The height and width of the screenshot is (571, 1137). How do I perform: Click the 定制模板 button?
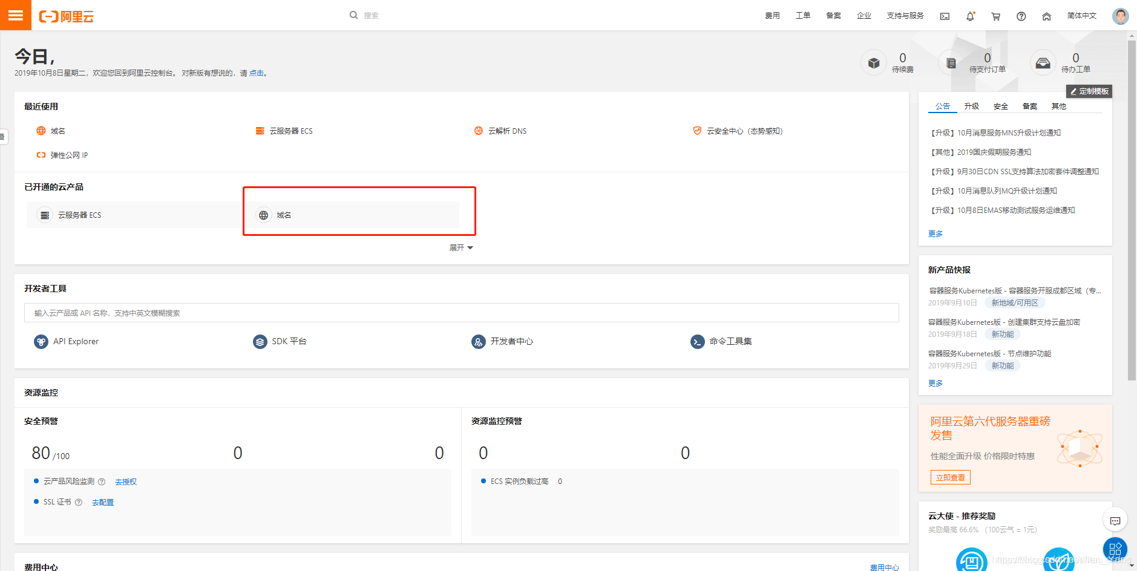pos(1089,91)
